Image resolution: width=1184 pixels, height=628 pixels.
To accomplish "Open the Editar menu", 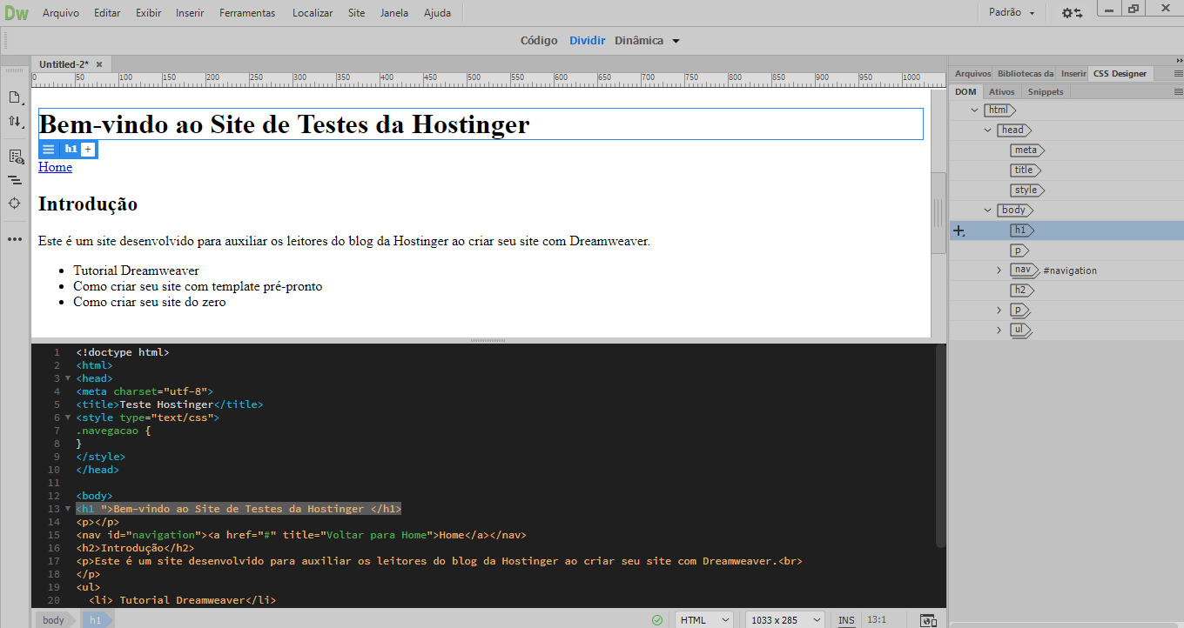I will click(x=107, y=13).
